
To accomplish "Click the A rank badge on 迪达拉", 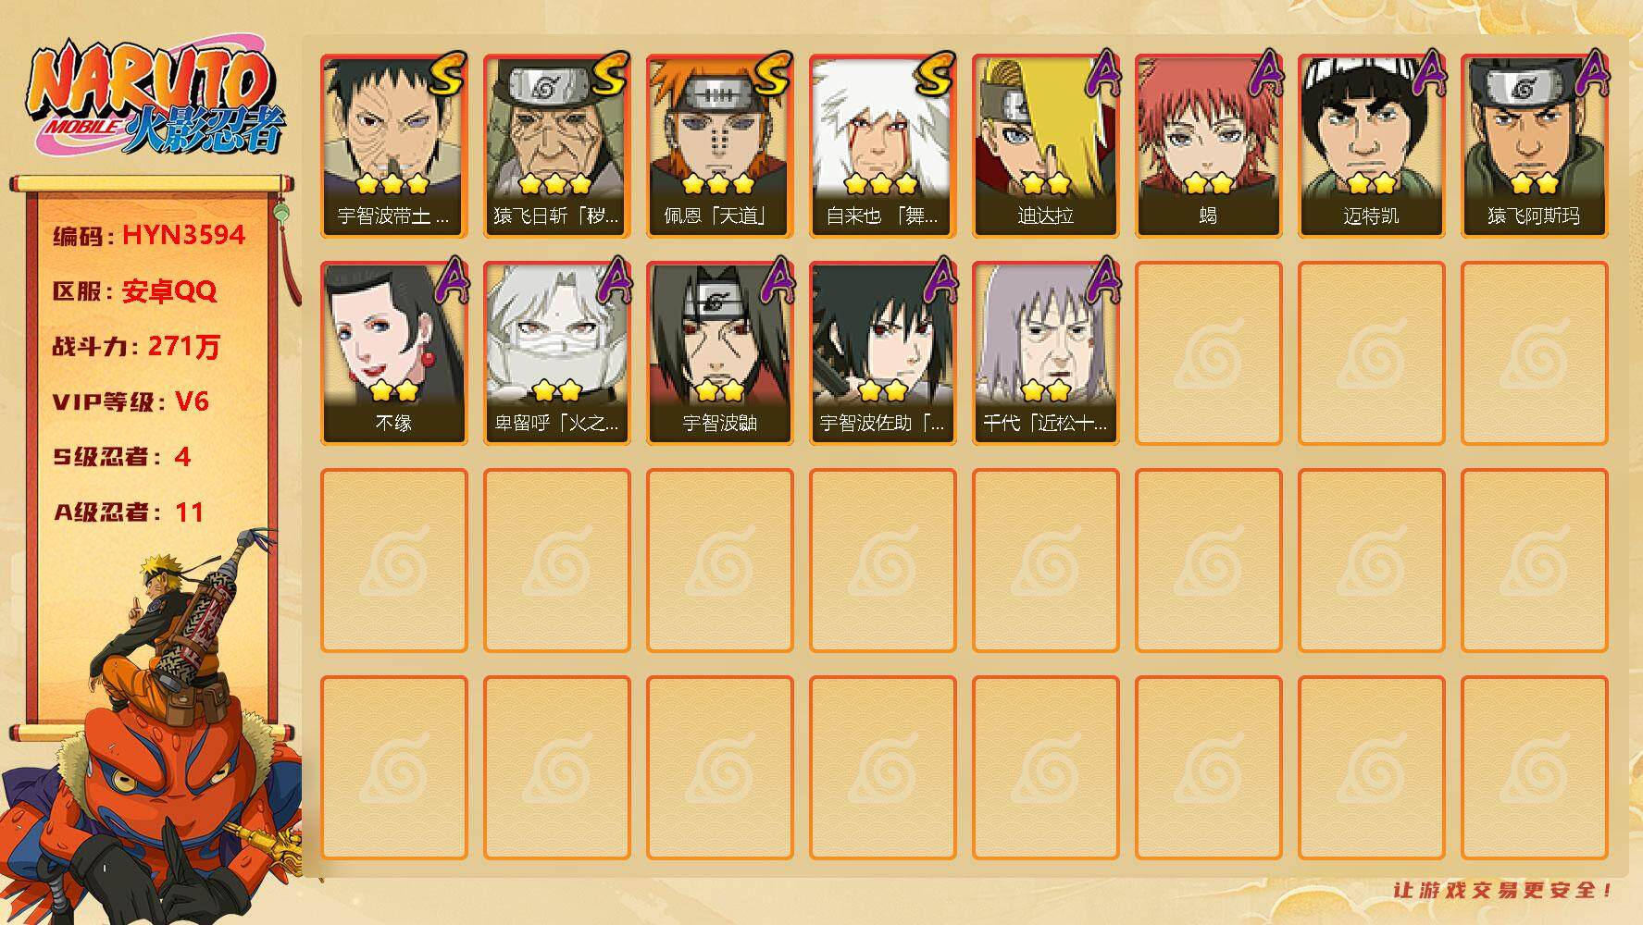I will (x=1102, y=74).
